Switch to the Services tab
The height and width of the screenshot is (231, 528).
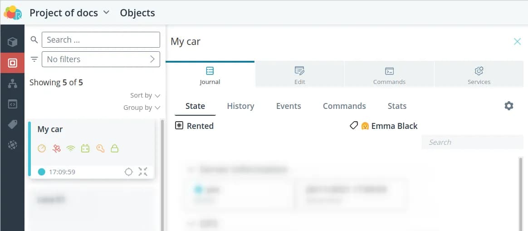point(479,75)
